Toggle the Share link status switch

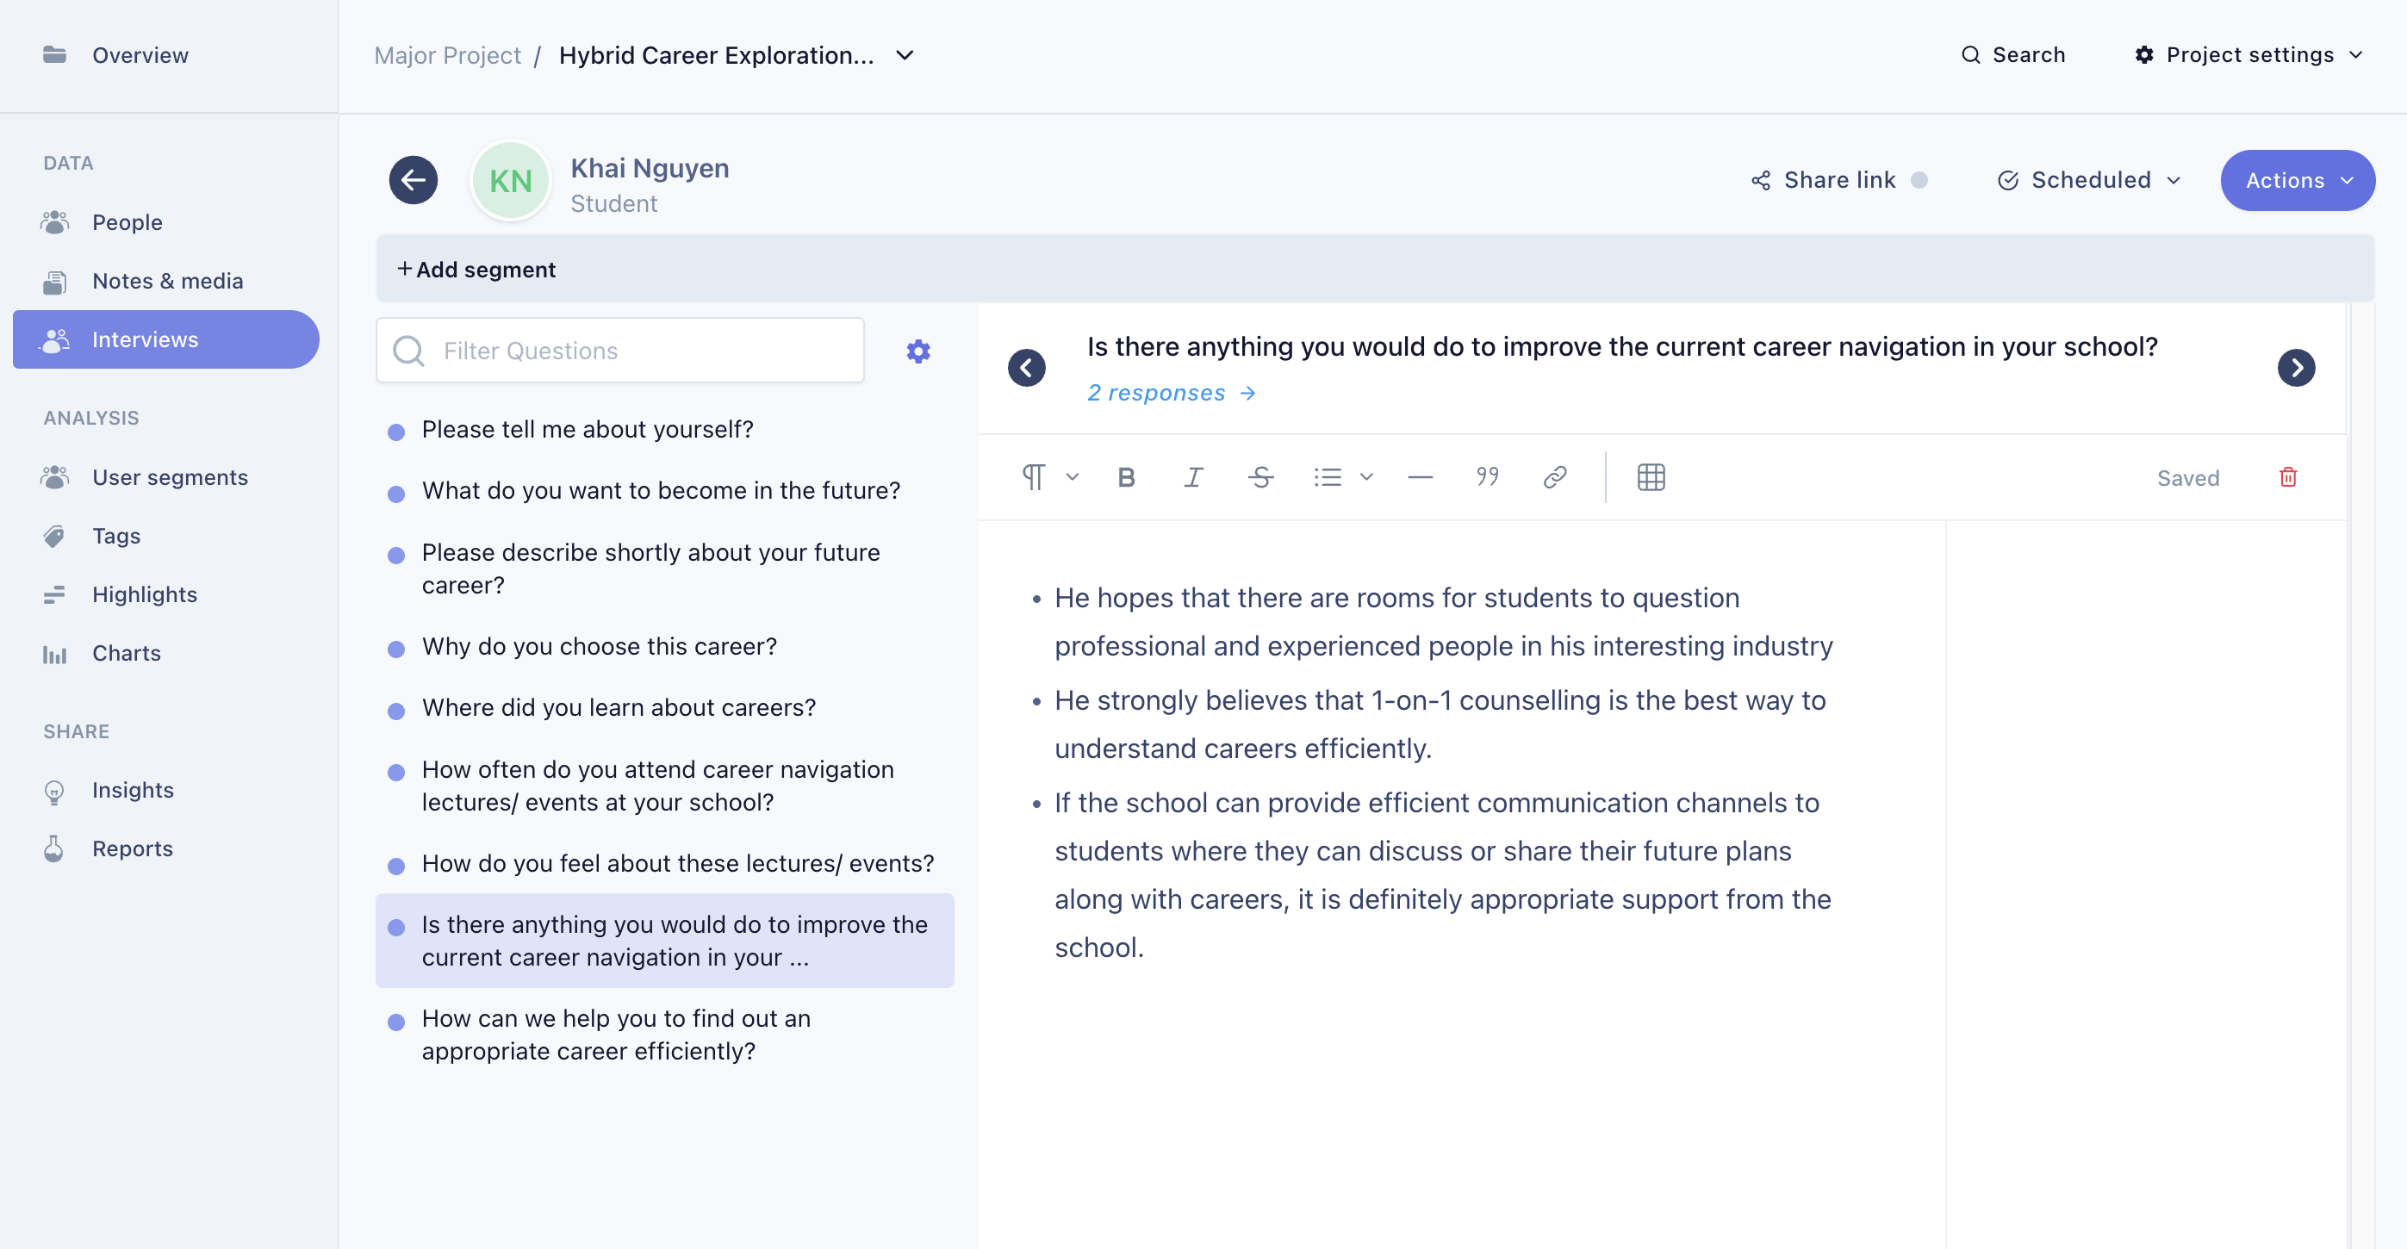[1919, 180]
